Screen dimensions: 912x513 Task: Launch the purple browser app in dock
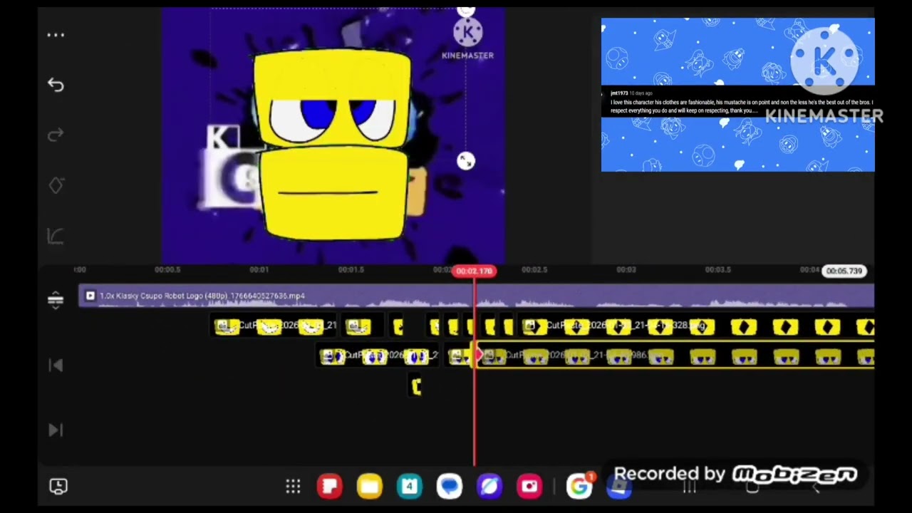pos(489,487)
